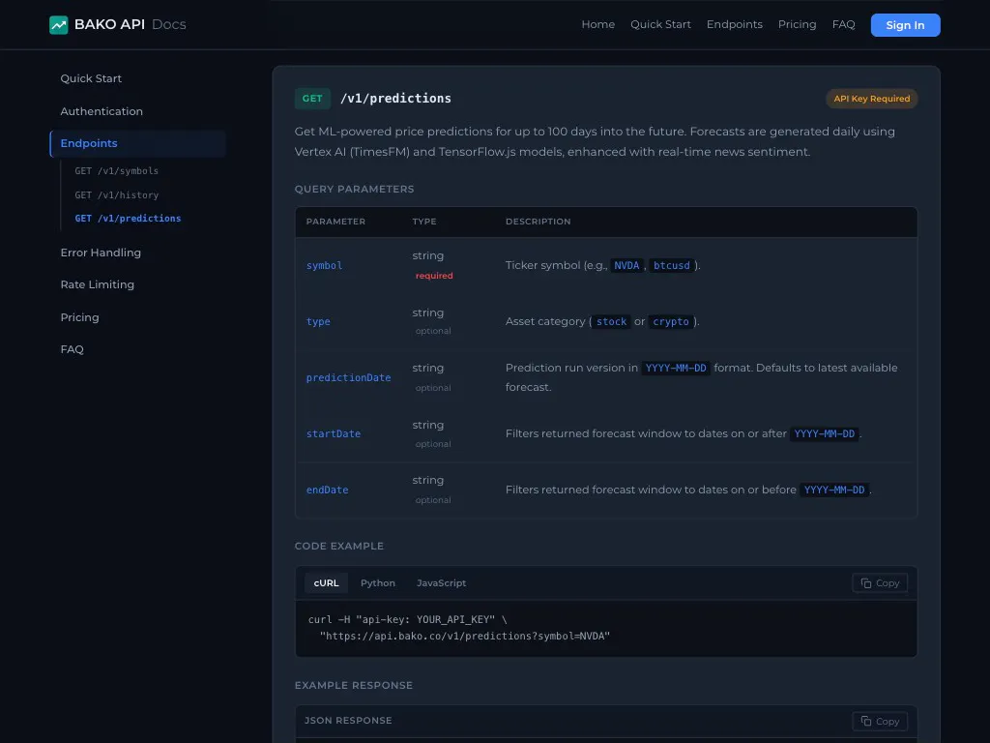Click the symbol parameter name

(325, 265)
